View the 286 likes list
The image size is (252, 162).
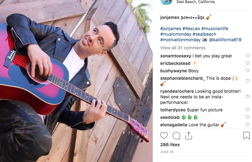click(x=170, y=145)
